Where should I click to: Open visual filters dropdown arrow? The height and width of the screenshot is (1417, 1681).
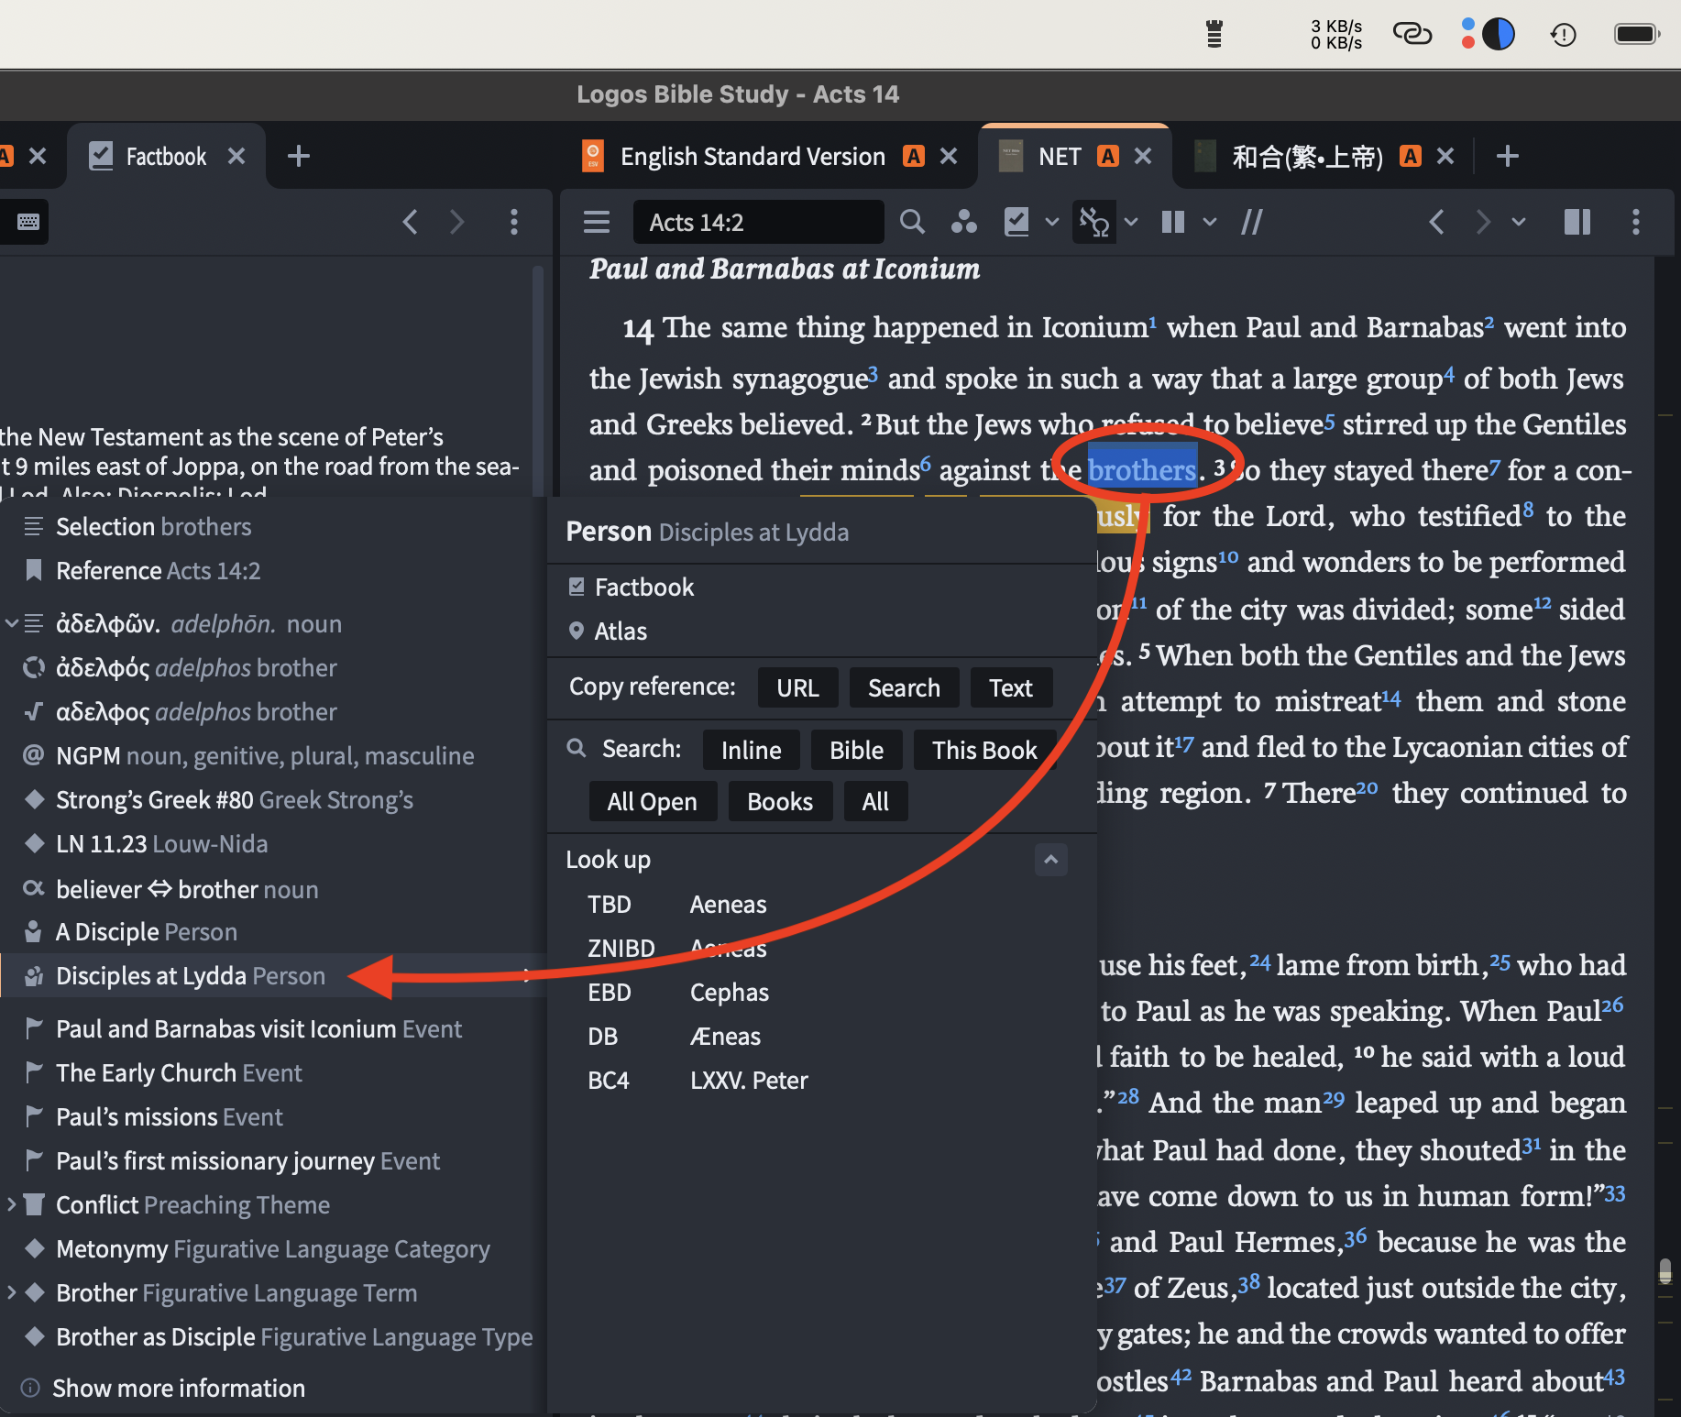(1051, 222)
